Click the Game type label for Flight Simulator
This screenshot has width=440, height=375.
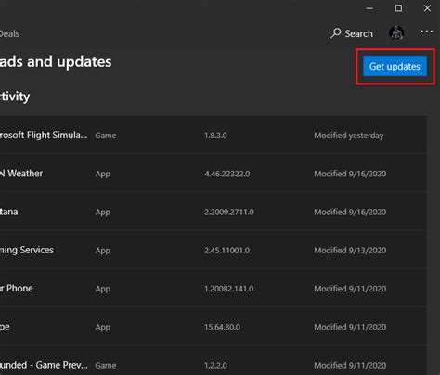pyautogui.click(x=106, y=136)
